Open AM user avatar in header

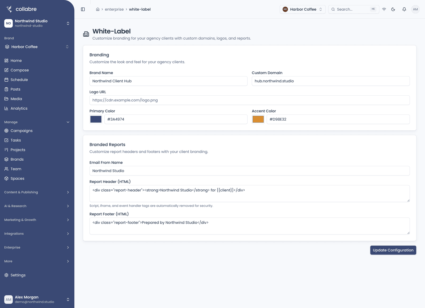415,9
